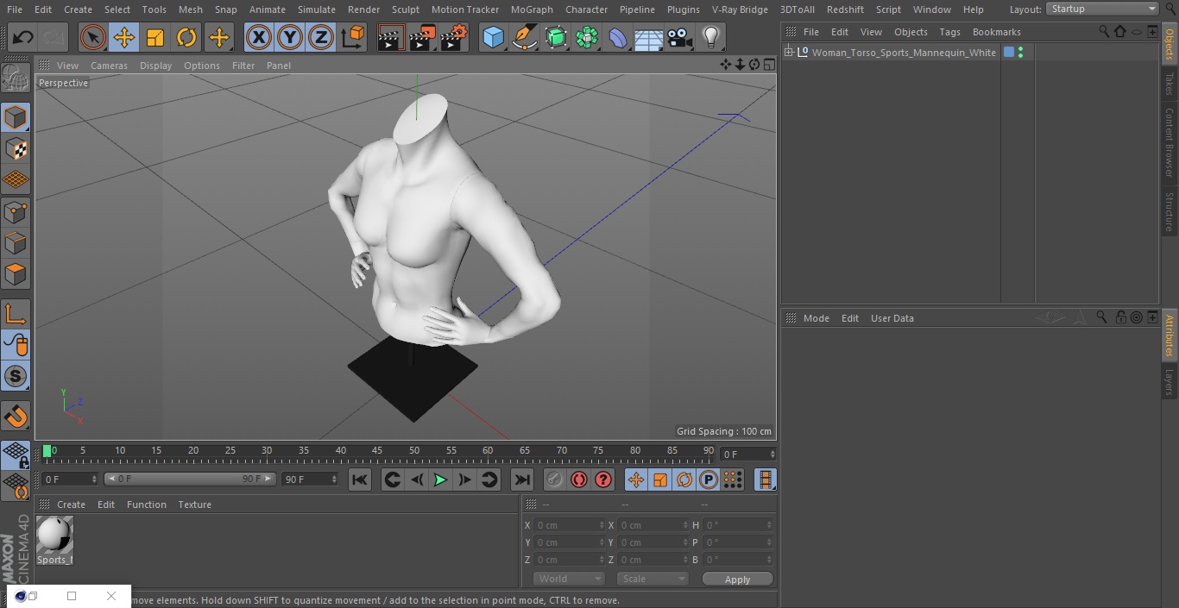Toggle the Viewport Solo S icon

coord(16,376)
